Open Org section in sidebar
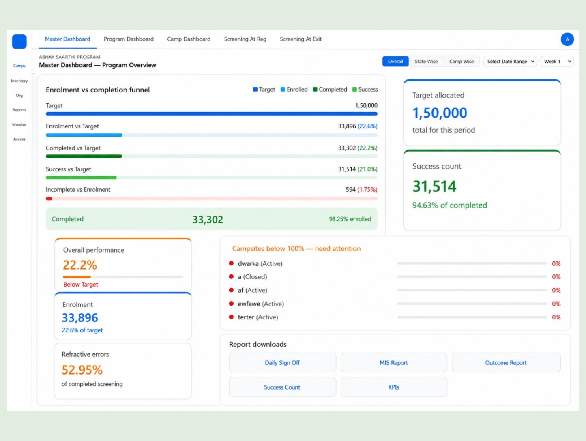Viewport: 586px width, 441px height. (x=19, y=96)
